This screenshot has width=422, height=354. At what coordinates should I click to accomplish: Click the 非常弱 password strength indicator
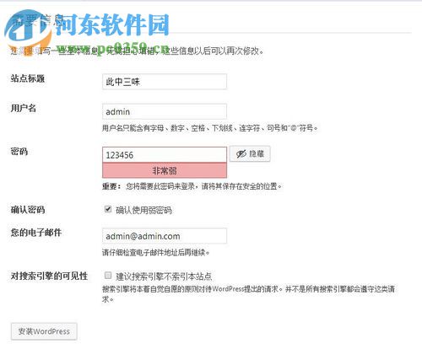pyautogui.click(x=165, y=170)
